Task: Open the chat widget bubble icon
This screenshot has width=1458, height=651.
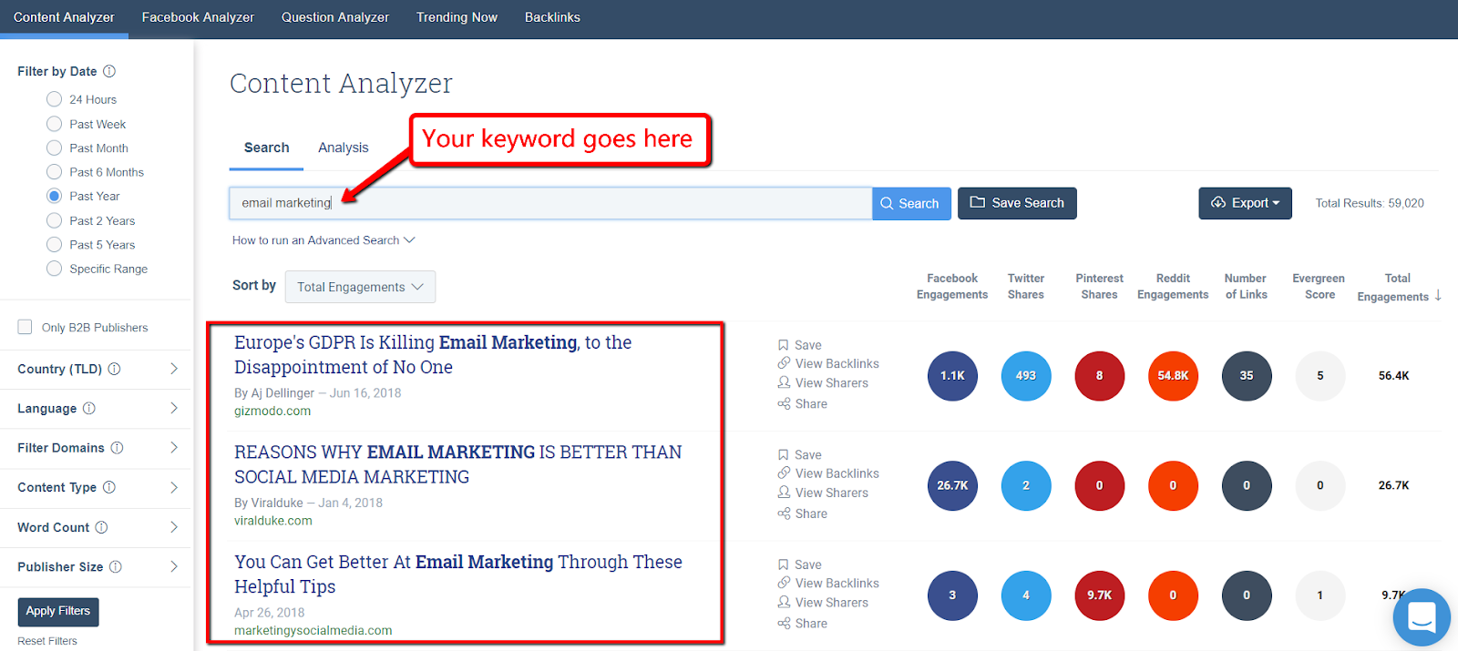Action: click(1422, 616)
